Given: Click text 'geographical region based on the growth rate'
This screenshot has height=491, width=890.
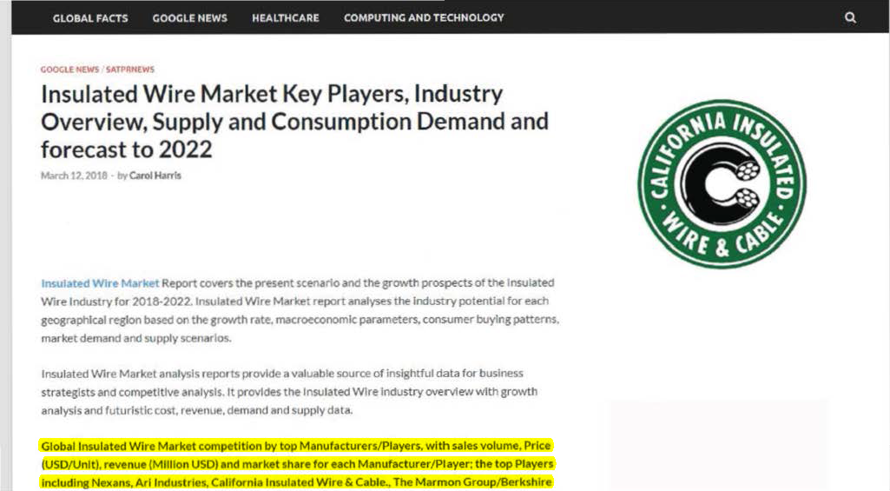Looking at the screenshot, I should [x=156, y=320].
